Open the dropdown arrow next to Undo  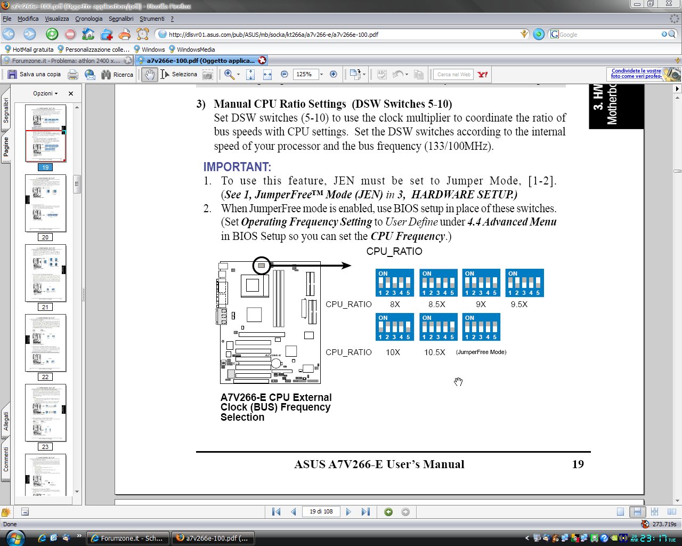point(407,75)
